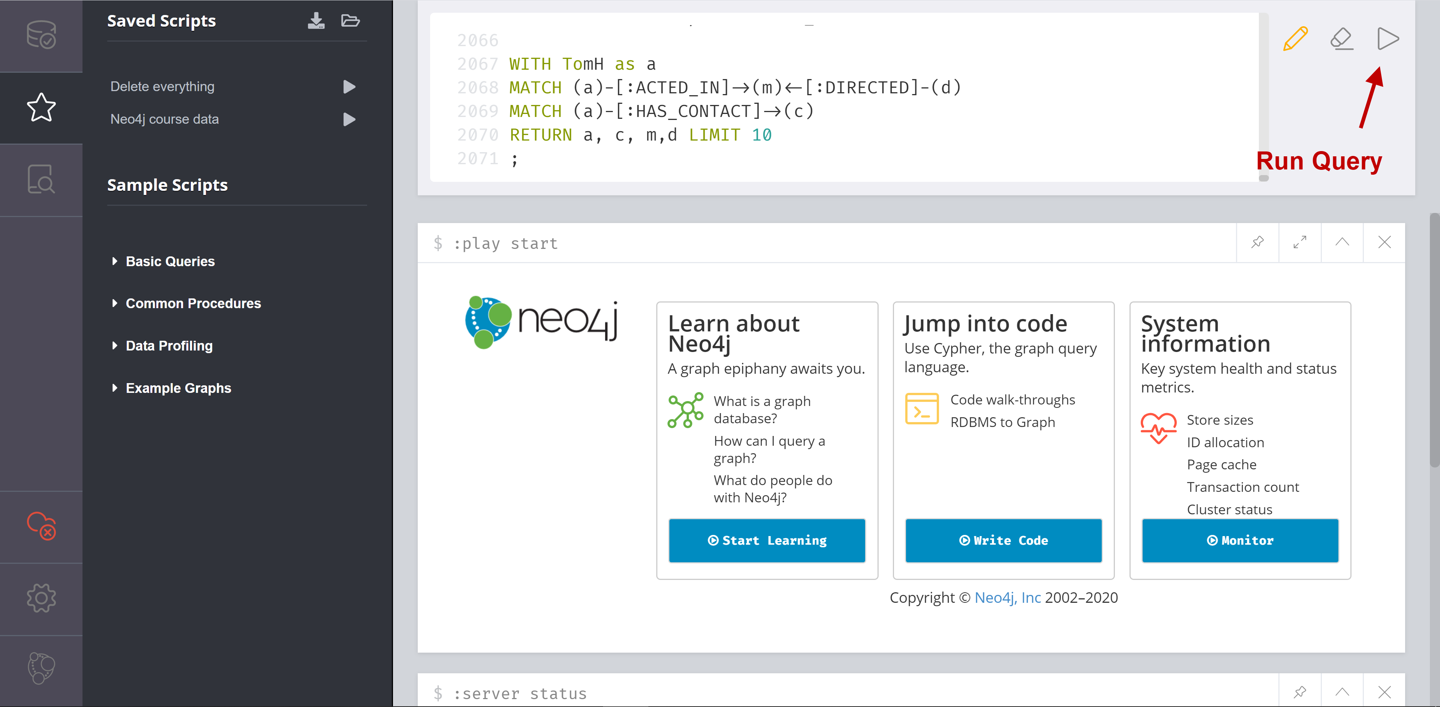This screenshot has width=1440, height=707.
Task: Open the cloud sync error icon
Action: 41,526
